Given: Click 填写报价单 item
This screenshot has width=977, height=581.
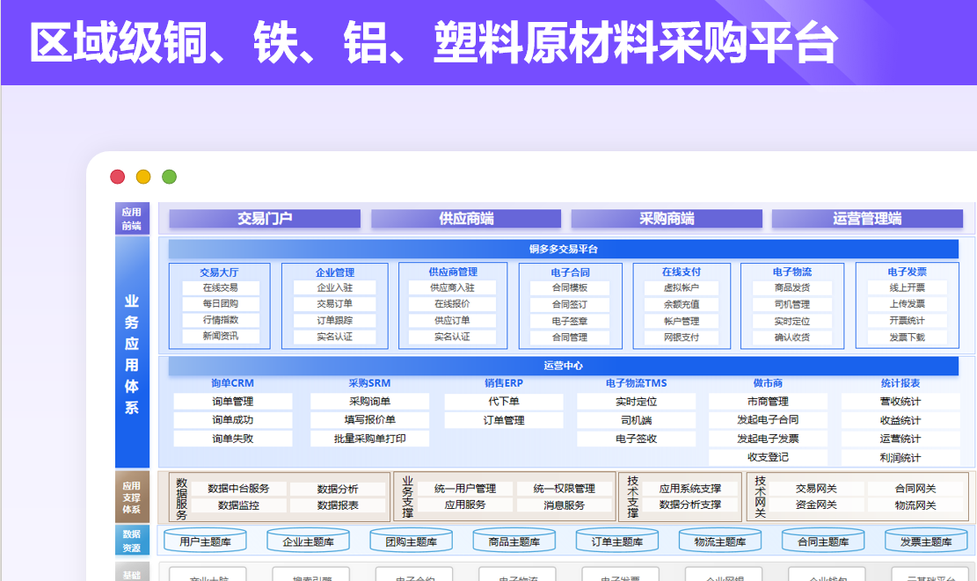Looking at the screenshot, I should (x=369, y=420).
